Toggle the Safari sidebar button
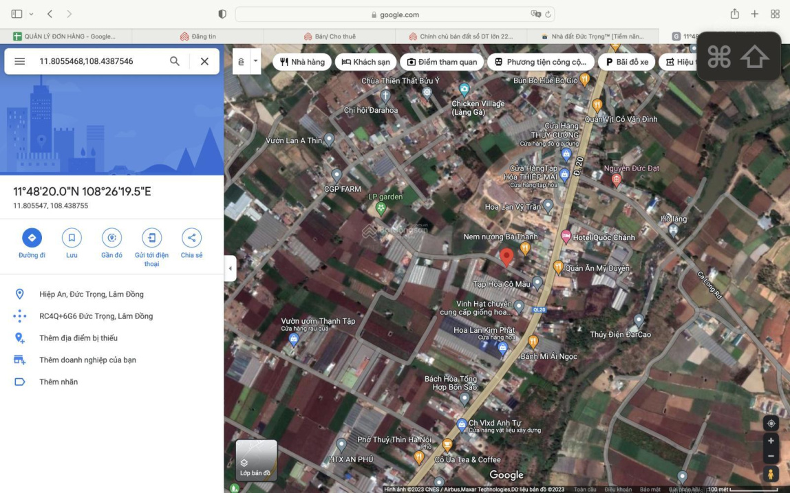 [x=17, y=14]
